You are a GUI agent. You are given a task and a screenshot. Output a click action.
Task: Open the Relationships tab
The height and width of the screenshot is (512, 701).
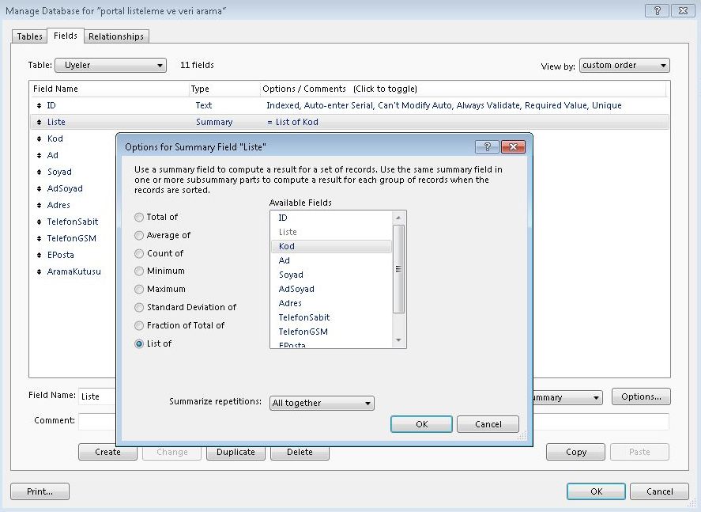pos(116,36)
